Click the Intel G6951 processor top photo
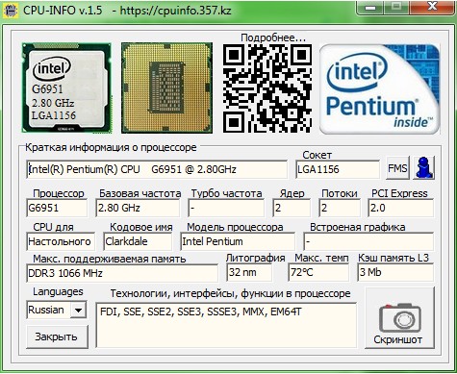This screenshot has height=374, width=457. click(x=66, y=87)
